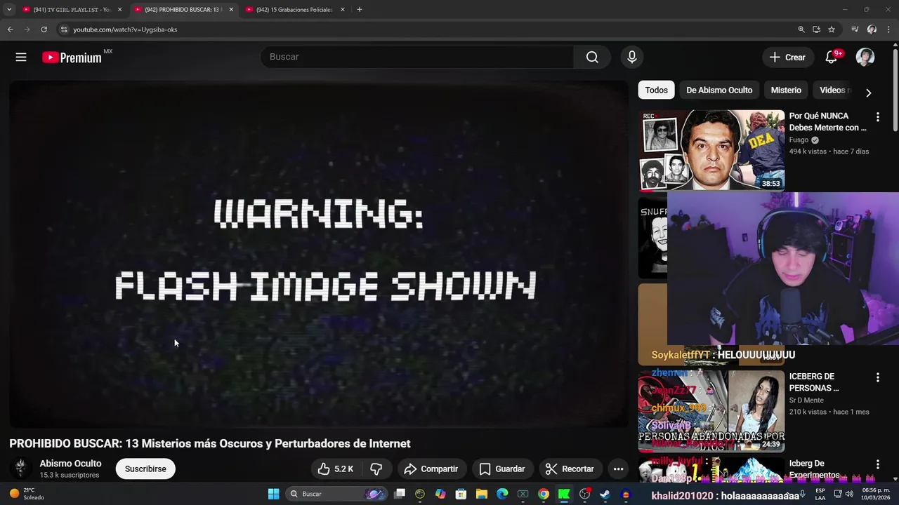This screenshot has width=899, height=505.
Task: Subscribe with the Suscribirse button
Action: coord(145,469)
